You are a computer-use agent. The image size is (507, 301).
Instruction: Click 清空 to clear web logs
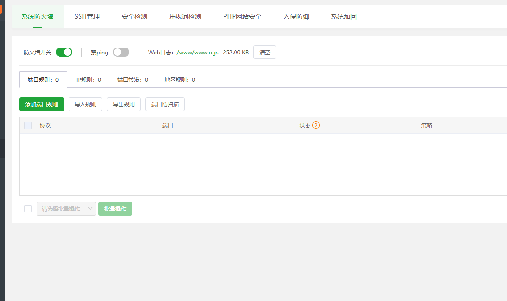[x=264, y=52]
